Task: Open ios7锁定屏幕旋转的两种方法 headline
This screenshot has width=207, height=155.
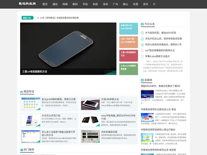Action: tap(160, 50)
